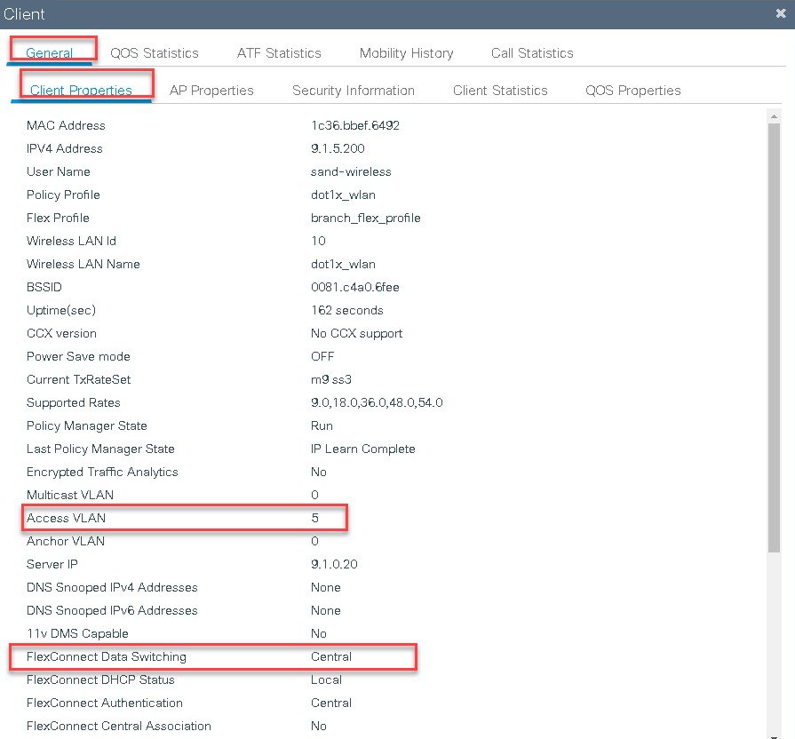795x739 pixels.
Task: Click the FlexConnect DHCP Status value Local
Action: tap(326, 679)
